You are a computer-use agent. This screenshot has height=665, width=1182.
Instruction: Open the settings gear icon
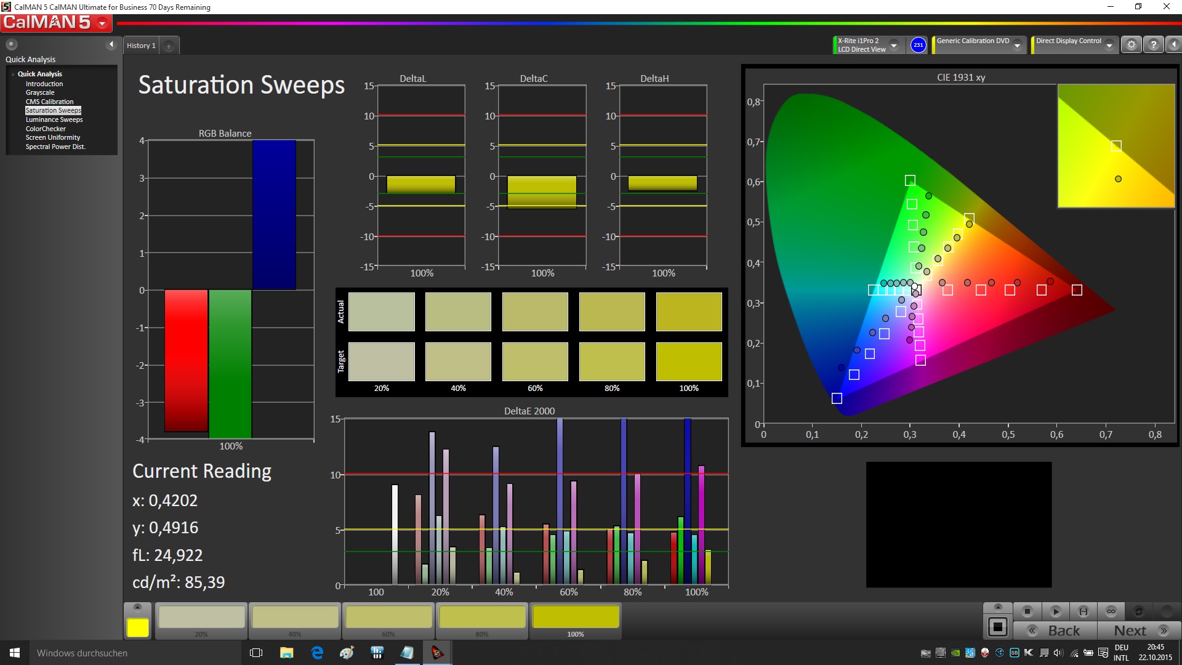[1131, 45]
